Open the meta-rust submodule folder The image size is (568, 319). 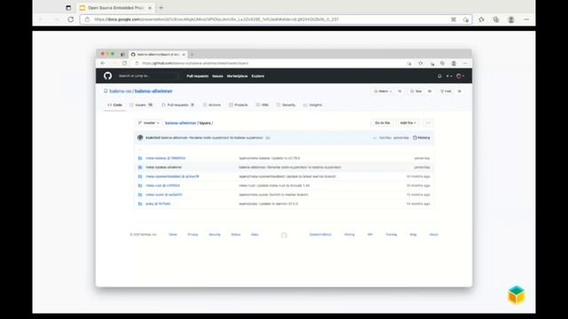click(x=162, y=185)
